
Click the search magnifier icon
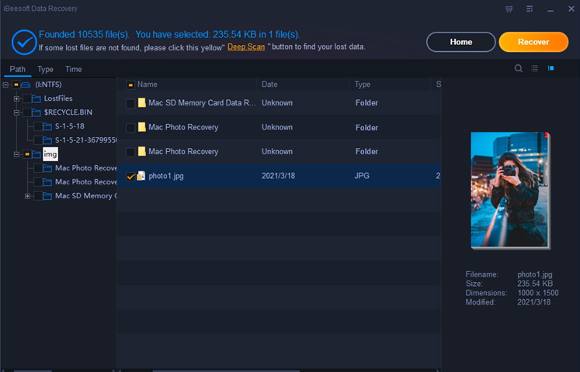[518, 68]
